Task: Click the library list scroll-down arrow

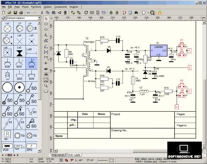Action: (39, 151)
